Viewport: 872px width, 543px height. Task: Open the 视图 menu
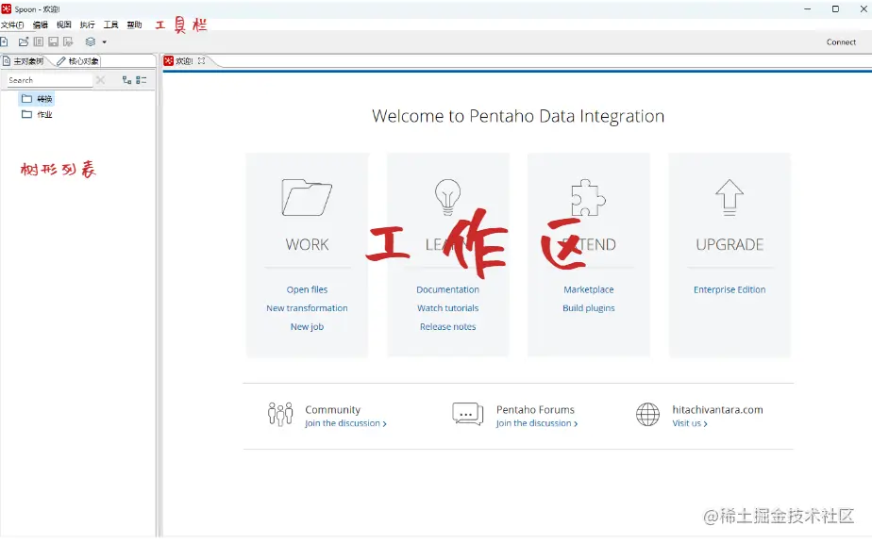click(x=64, y=25)
